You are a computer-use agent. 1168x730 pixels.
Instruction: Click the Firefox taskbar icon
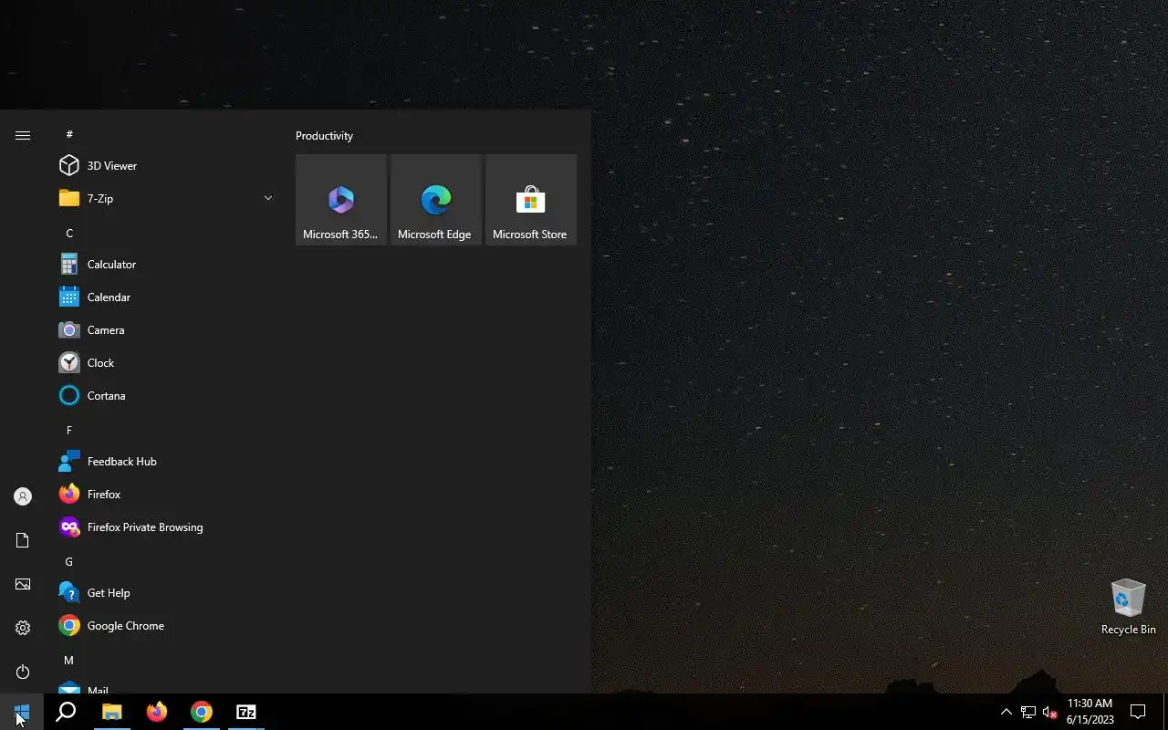pyautogui.click(x=157, y=712)
